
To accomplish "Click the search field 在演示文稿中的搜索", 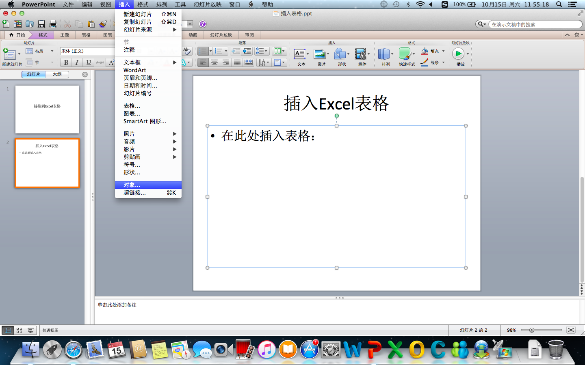I will 535,24.
